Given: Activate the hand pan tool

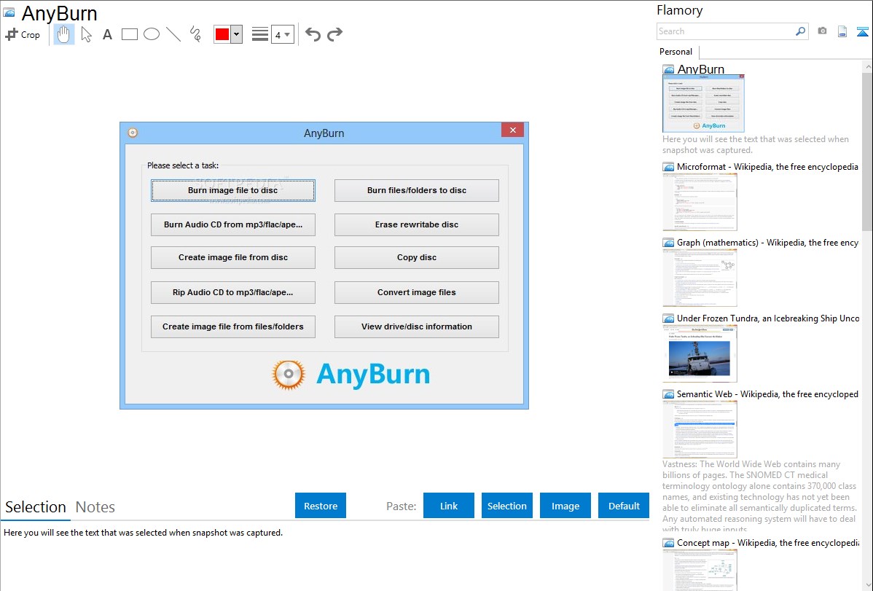Looking at the screenshot, I should [x=64, y=34].
